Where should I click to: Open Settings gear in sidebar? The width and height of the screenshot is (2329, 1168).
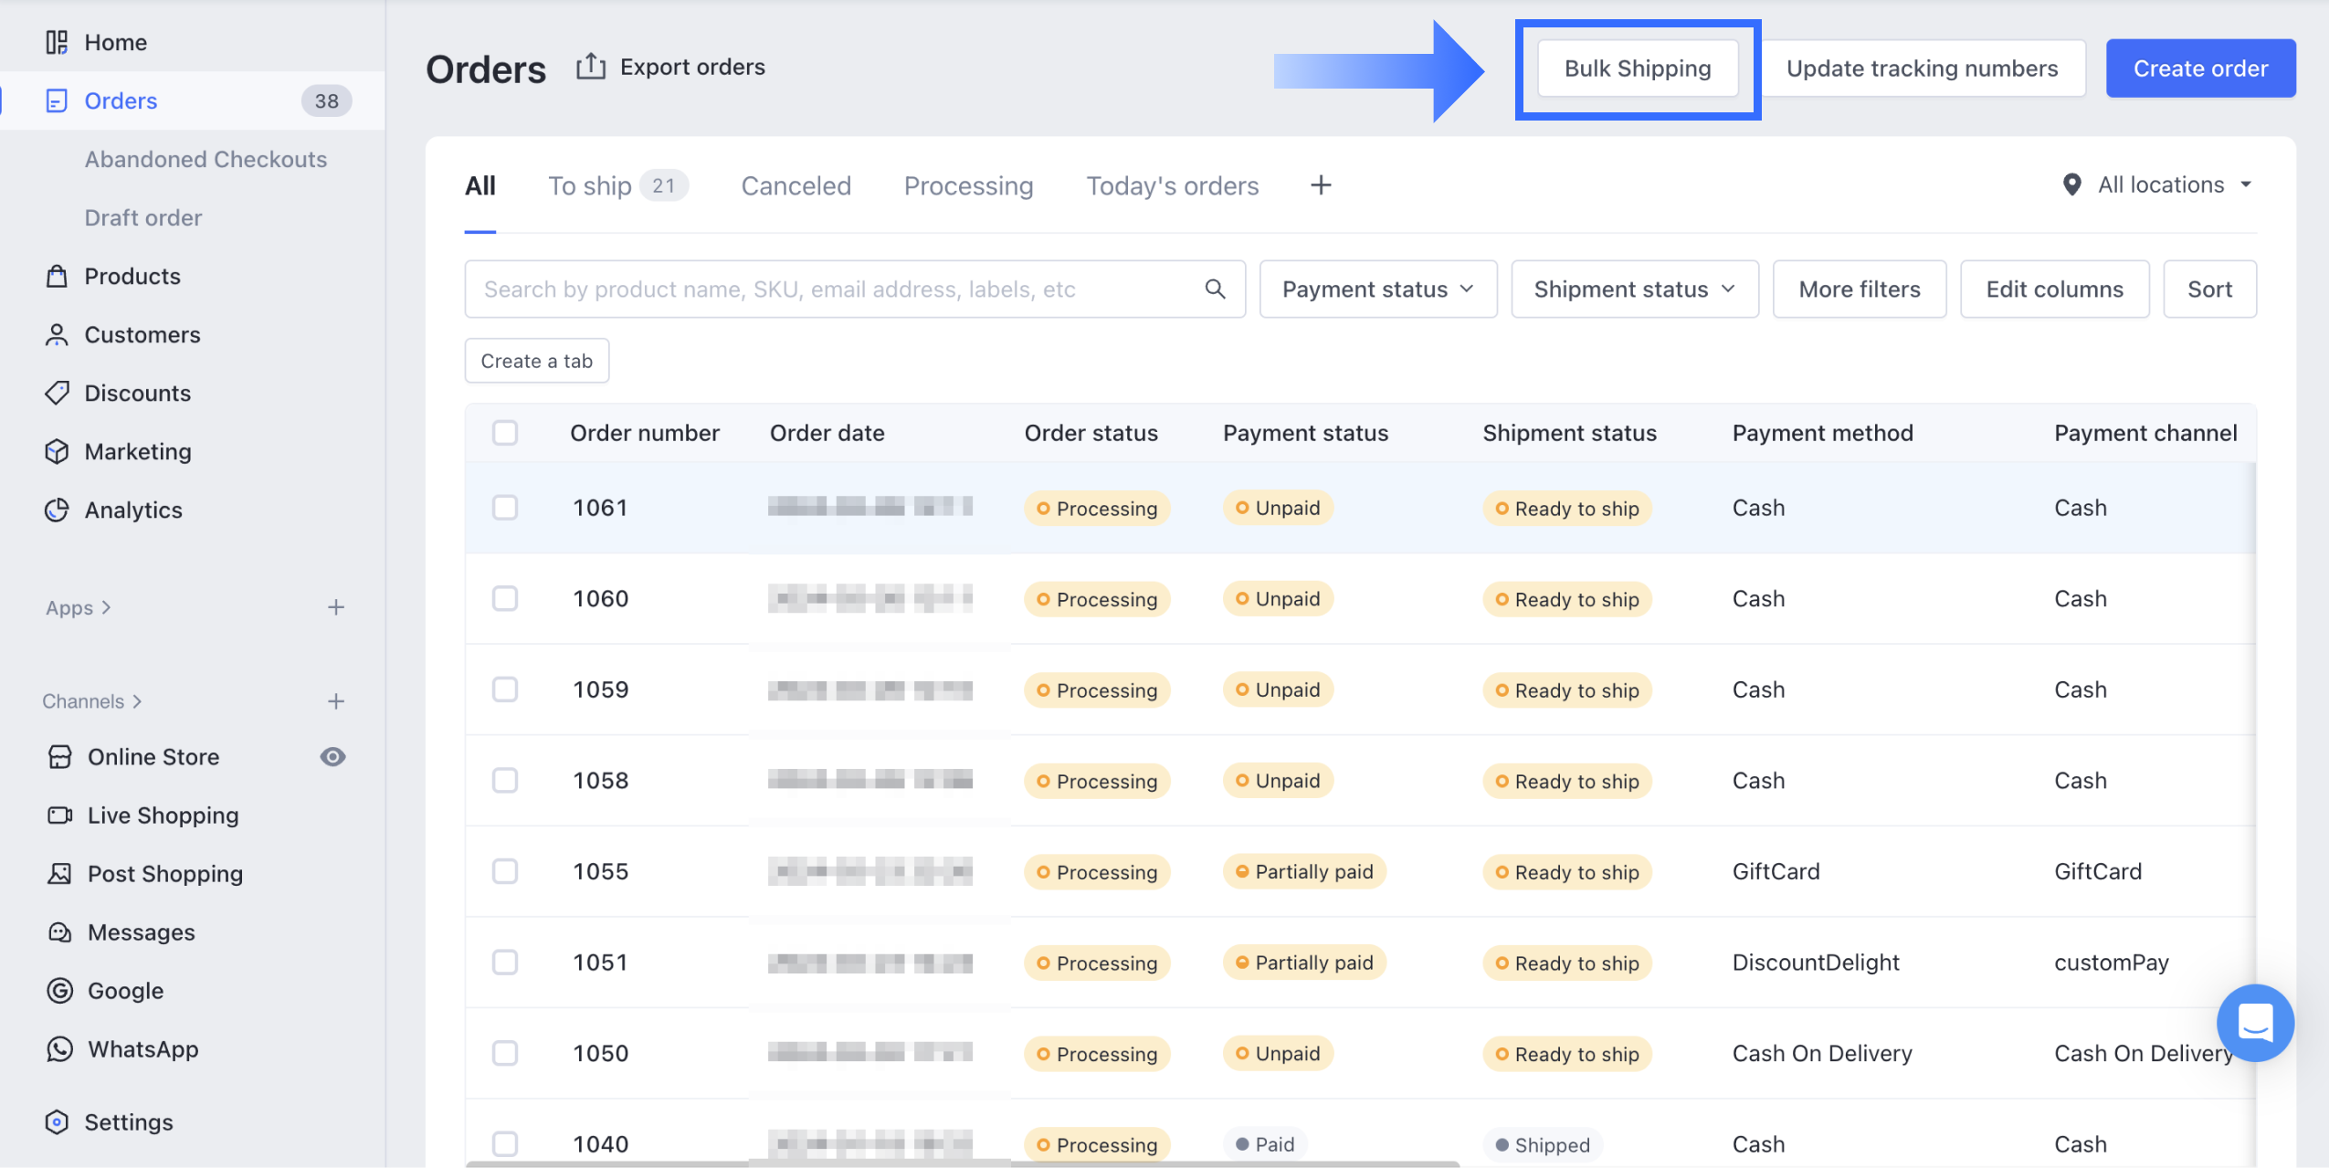128,1121
